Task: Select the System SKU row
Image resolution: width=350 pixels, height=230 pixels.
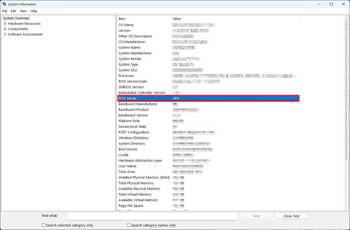Action: coord(208,70)
